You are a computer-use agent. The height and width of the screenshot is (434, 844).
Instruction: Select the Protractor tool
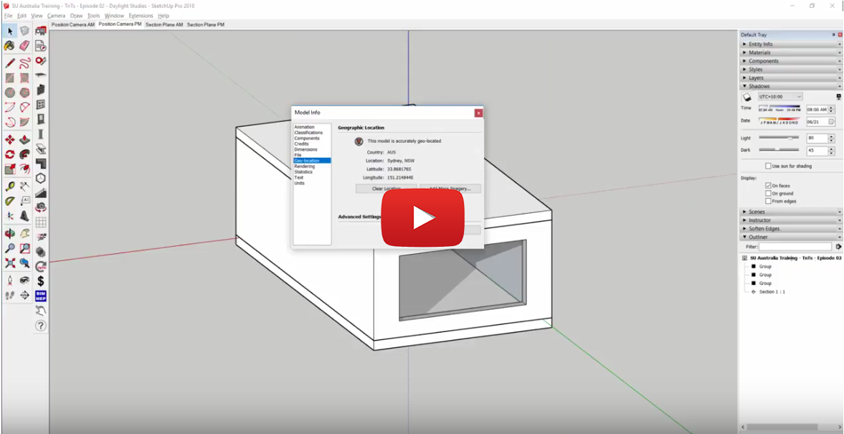10,202
